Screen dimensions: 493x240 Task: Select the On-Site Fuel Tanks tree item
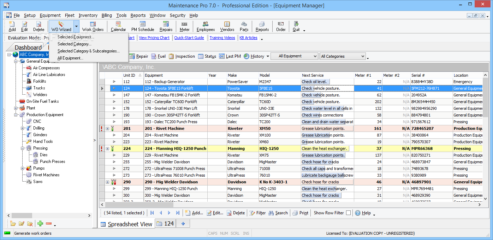click(42, 101)
